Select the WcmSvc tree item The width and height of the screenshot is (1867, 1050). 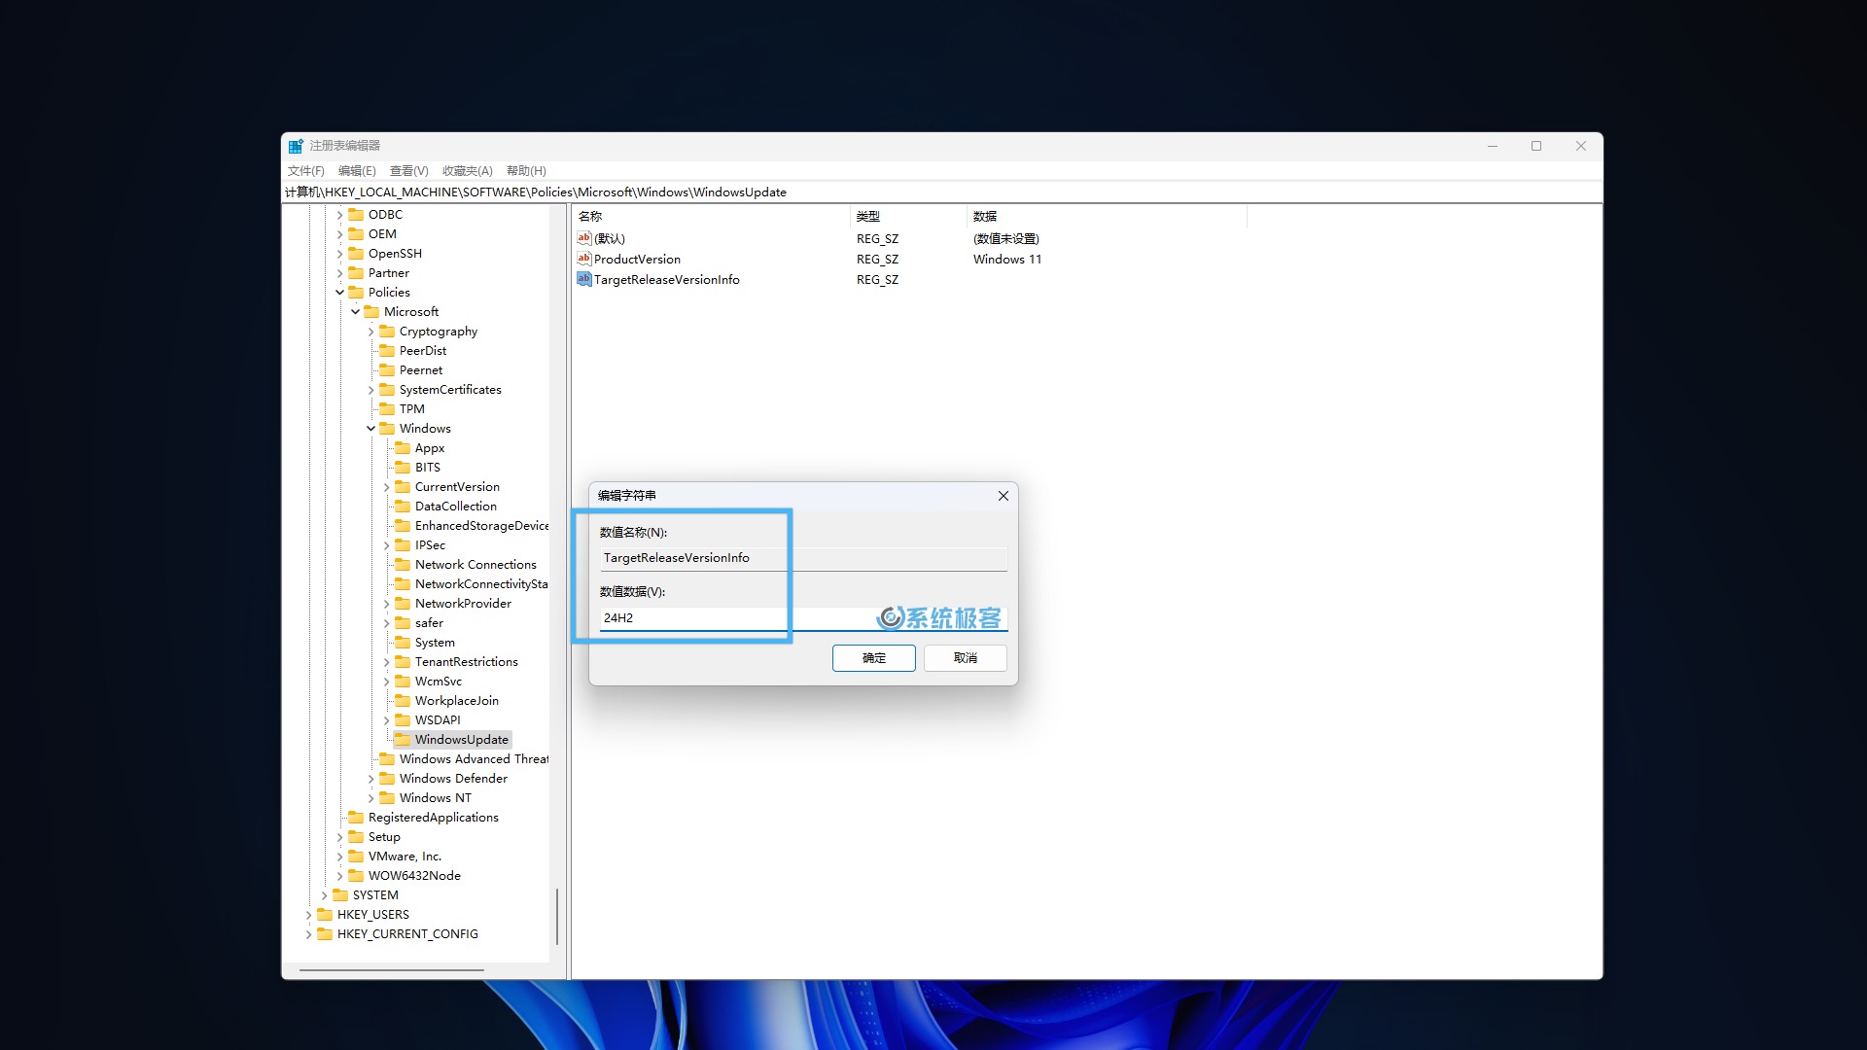click(x=439, y=682)
